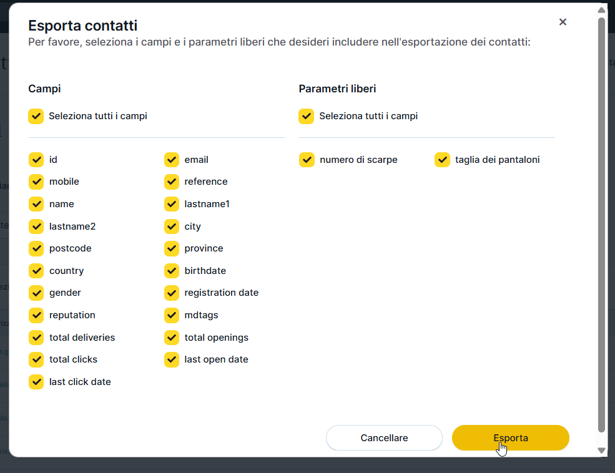
Task: Click the Cancellare button
Action: tap(384, 437)
